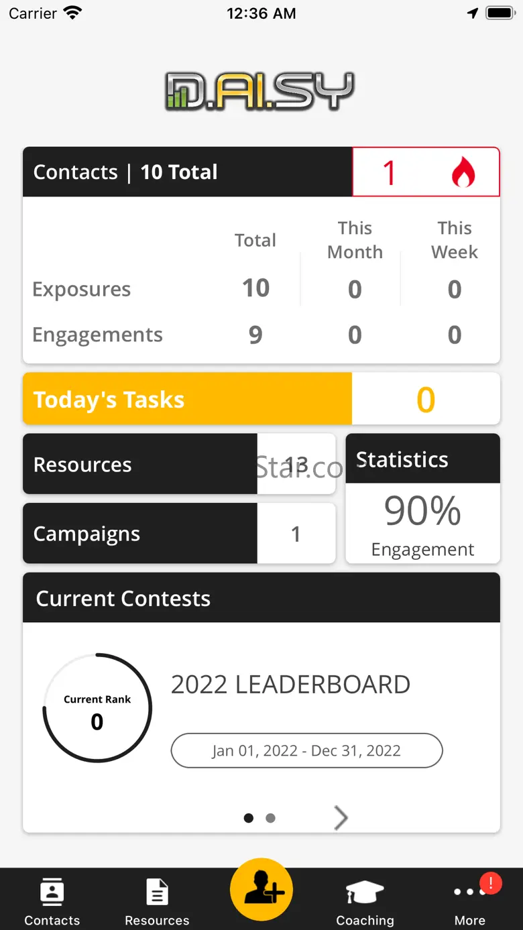This screenshot has width=523, height=930.
Task: Open Contacts tab icon in bottom bar
Action: point(52,893)
